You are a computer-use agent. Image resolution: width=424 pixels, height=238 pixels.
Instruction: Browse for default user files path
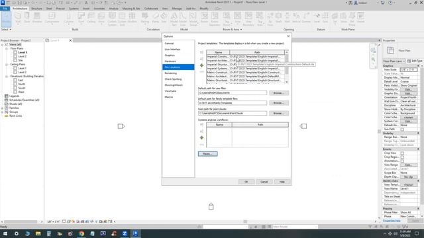[278, 93]
